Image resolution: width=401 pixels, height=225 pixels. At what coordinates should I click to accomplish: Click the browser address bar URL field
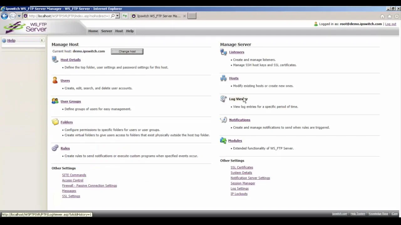(x=69, y=16)
